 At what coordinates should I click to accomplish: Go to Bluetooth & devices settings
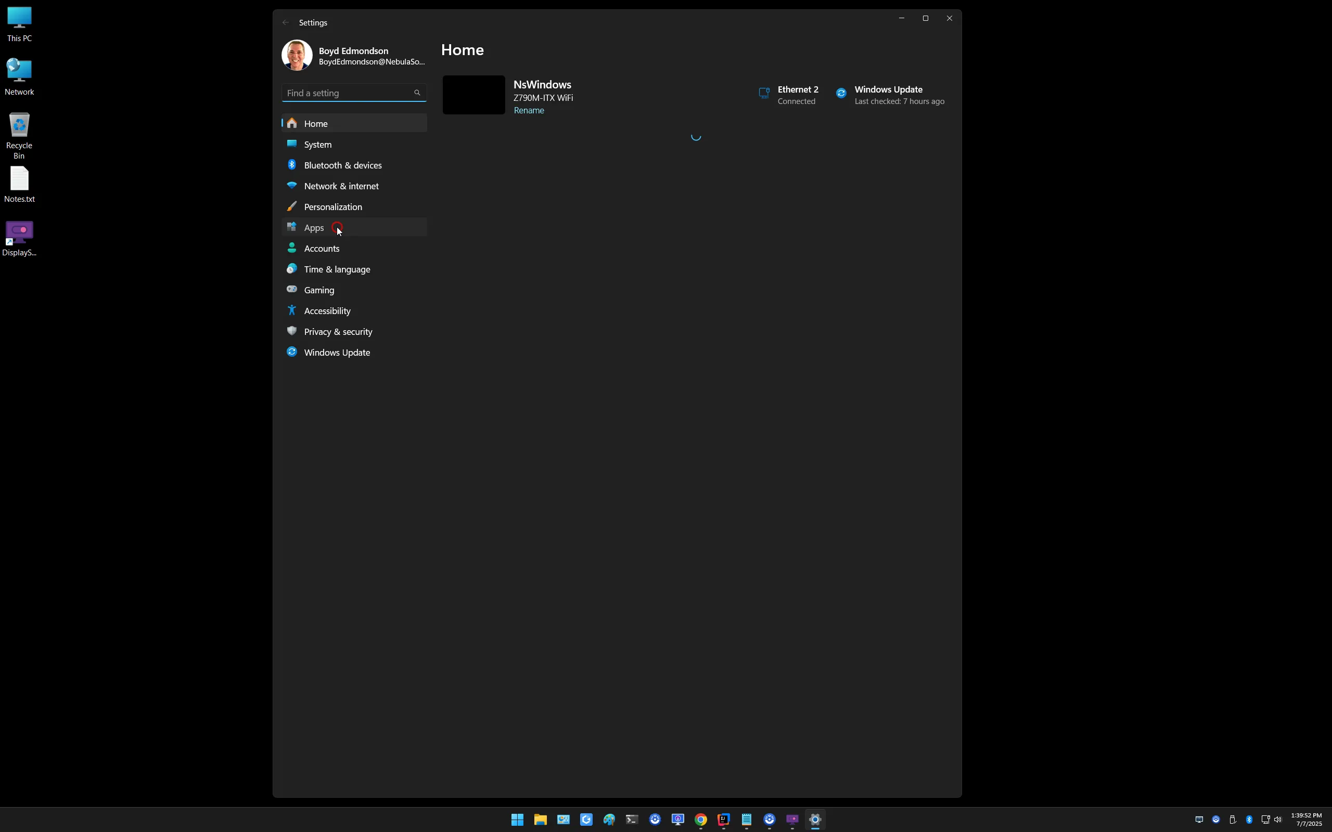pos(354,165)
